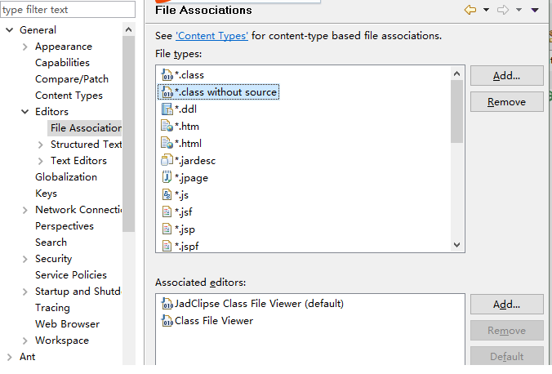Open back navigation history dropdown arrow
The image size is (552, 374).
[x=486, y=10]
